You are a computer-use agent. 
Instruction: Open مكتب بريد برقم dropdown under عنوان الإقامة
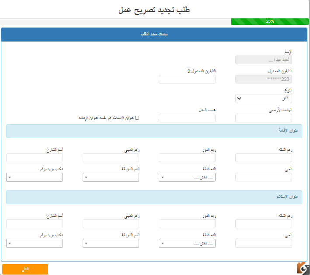point(35,178)
